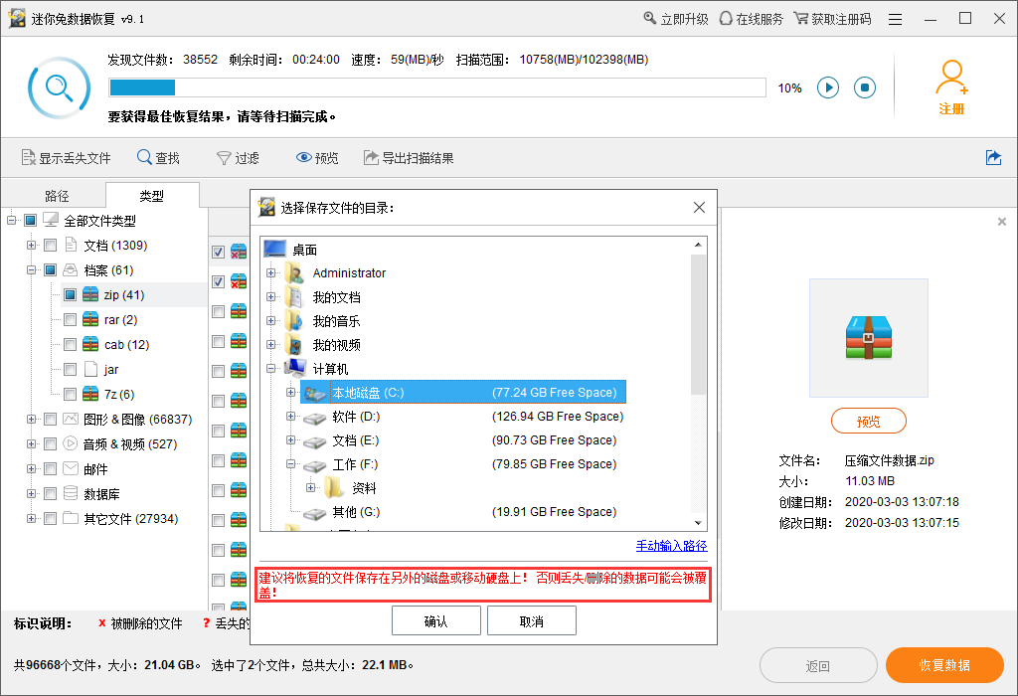Check the 音频 & 视频 (527) checkbox
The image size is (1018, 696).
(50, 444)
